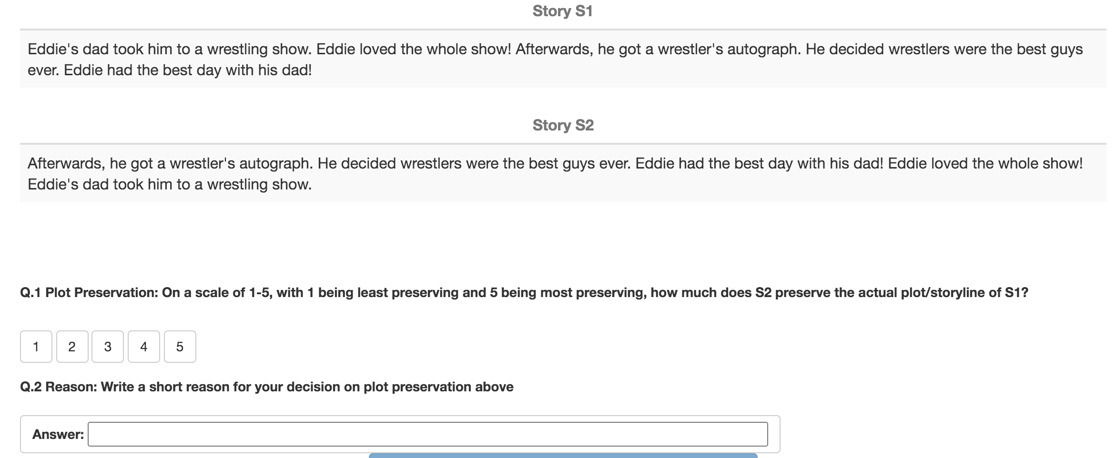The width and height of the screenshot is (1117, 458).
Task: Click the Story S2 heading
Action: click(563, 125)
